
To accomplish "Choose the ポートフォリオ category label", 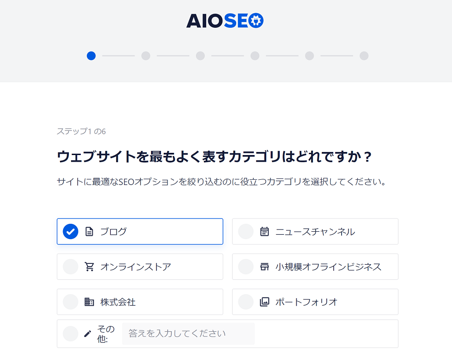I will pos(306,302).
